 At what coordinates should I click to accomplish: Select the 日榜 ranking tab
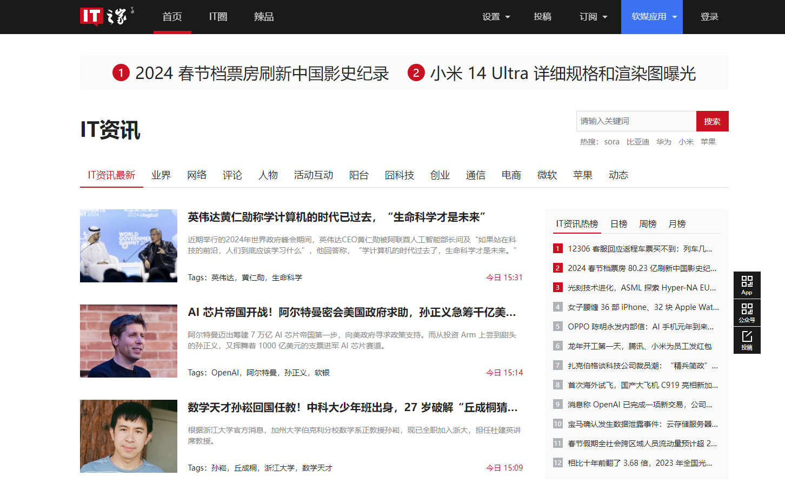coord(618,224)
